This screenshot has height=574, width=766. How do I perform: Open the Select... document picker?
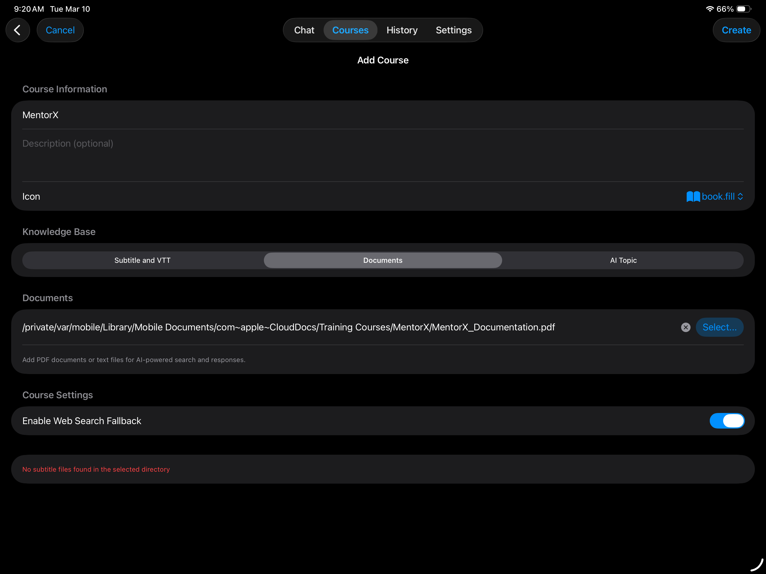(720, 327)
